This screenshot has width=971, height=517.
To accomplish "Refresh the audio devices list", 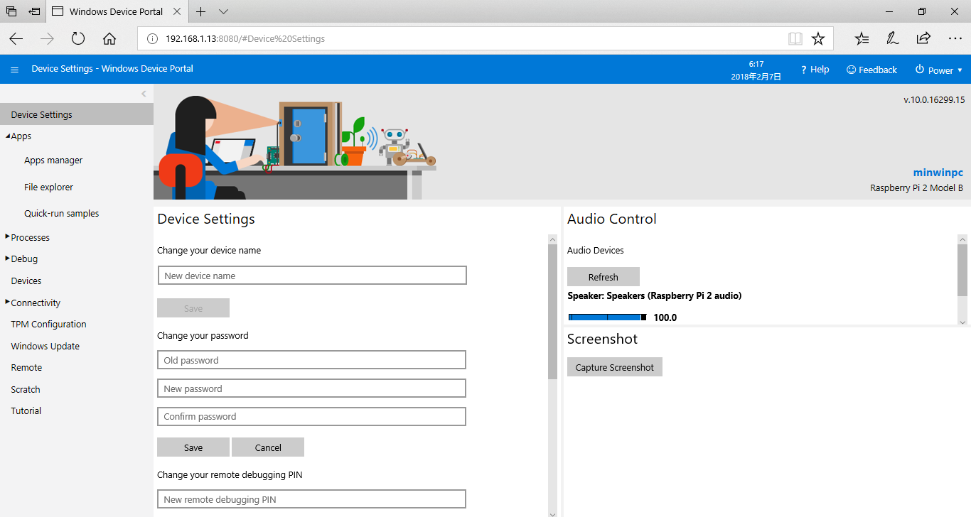I will coord(603,277).
